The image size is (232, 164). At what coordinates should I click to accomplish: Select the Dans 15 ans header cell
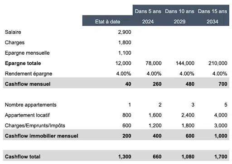[x=213, y=11]
